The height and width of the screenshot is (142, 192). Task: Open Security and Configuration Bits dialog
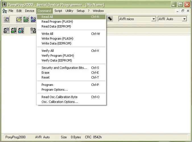tap(71, 68)
